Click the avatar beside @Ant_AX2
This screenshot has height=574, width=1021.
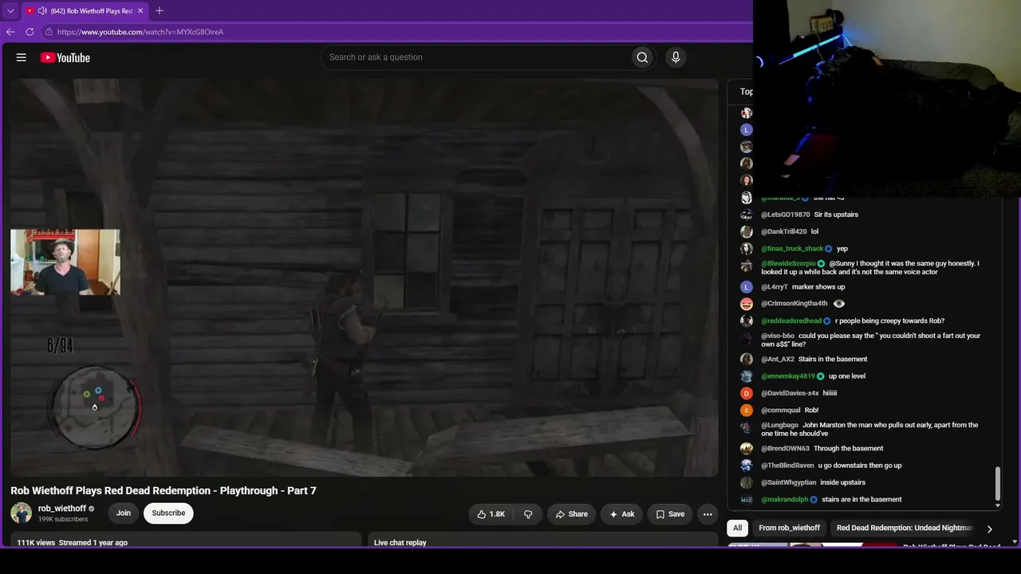click(747, 360)
